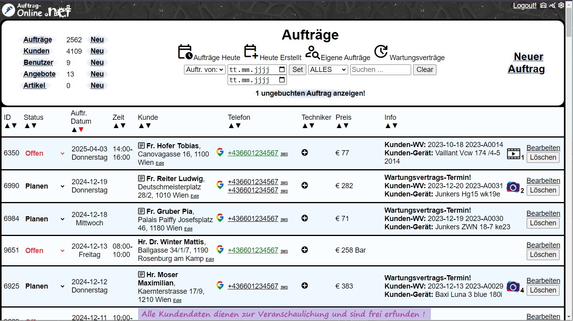Image resolution: width=573 pixels, height=321 pixels.
Task: Assign technician via plus icon for order 6990
Action: pyautogui.click(x=305, y=185)
